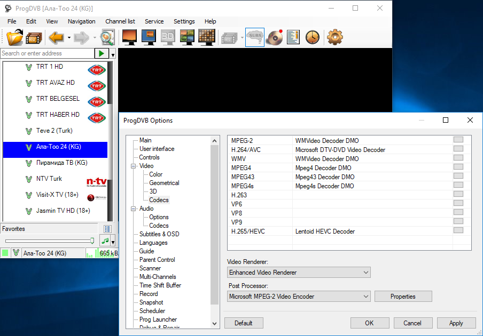Click the Default button
The height and width of the screenshot is (336, 483).
click(x=243, y=323)
